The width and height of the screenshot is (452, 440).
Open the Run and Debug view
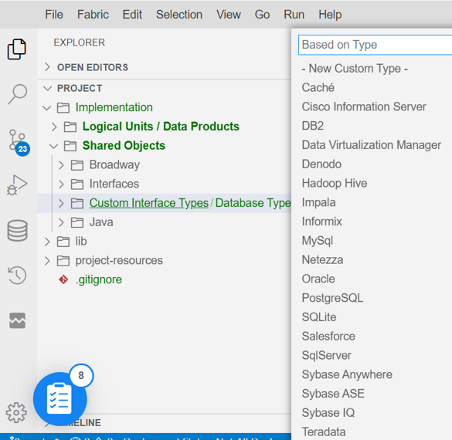pos(17,184)
